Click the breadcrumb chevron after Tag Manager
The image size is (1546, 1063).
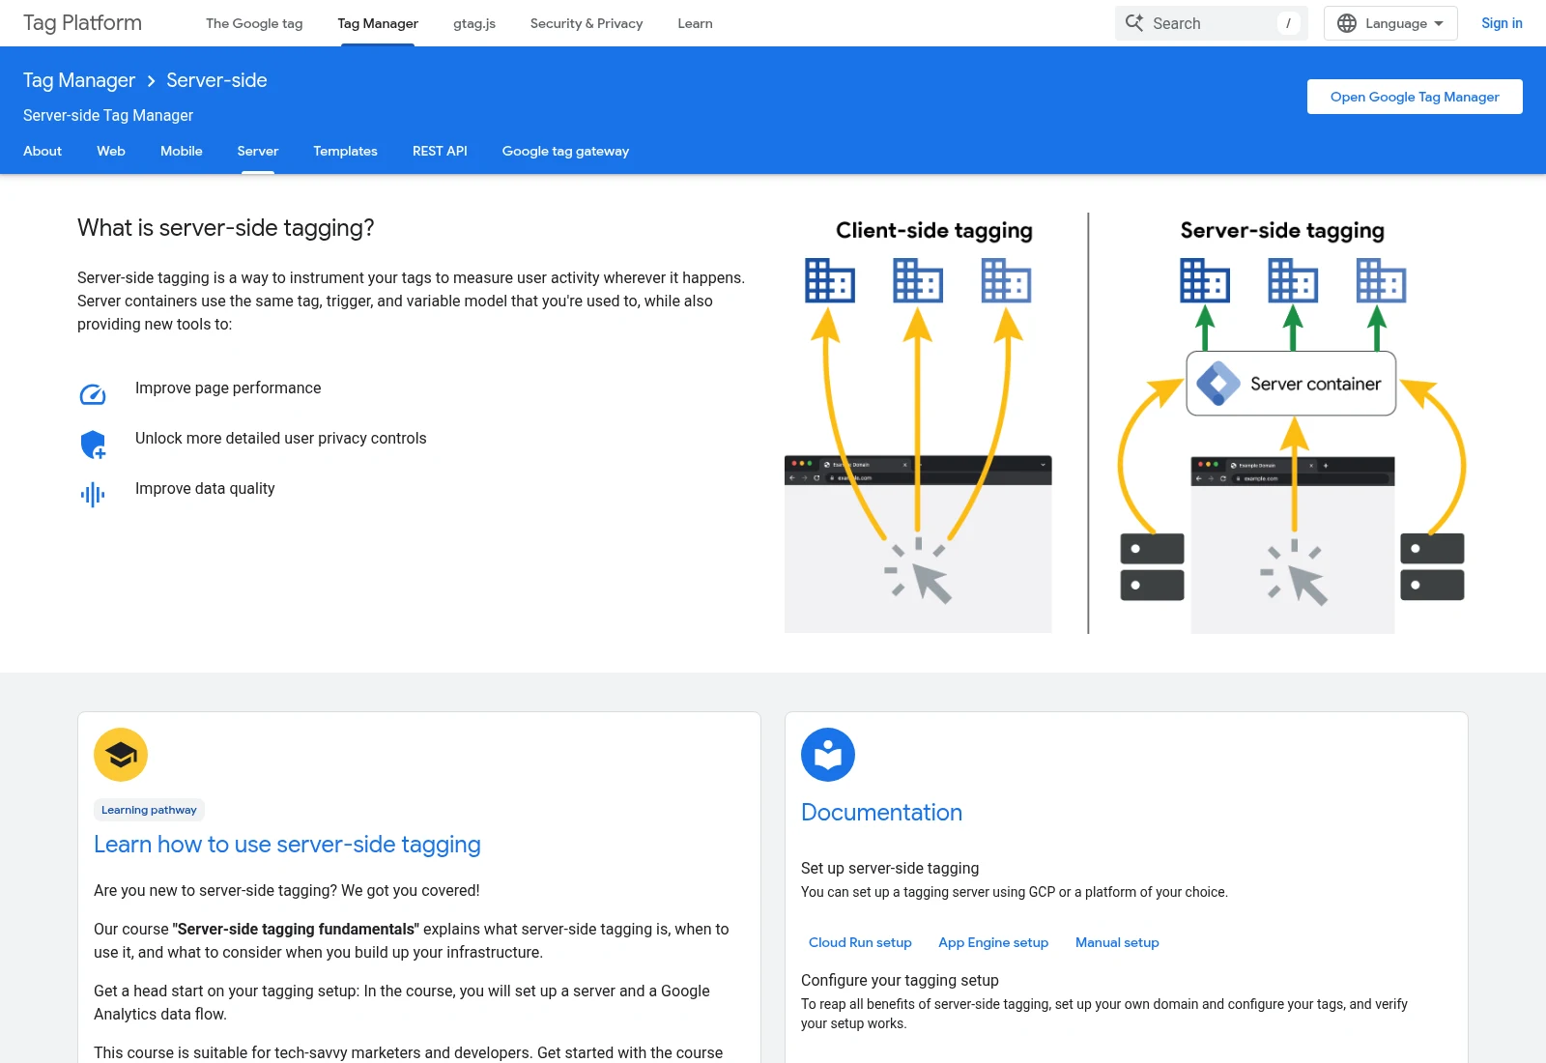point(151,81)
